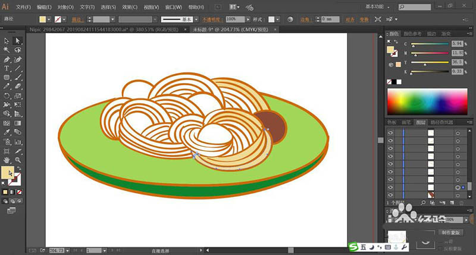Click the 变换 link in control bar

[x=364, y=20]
